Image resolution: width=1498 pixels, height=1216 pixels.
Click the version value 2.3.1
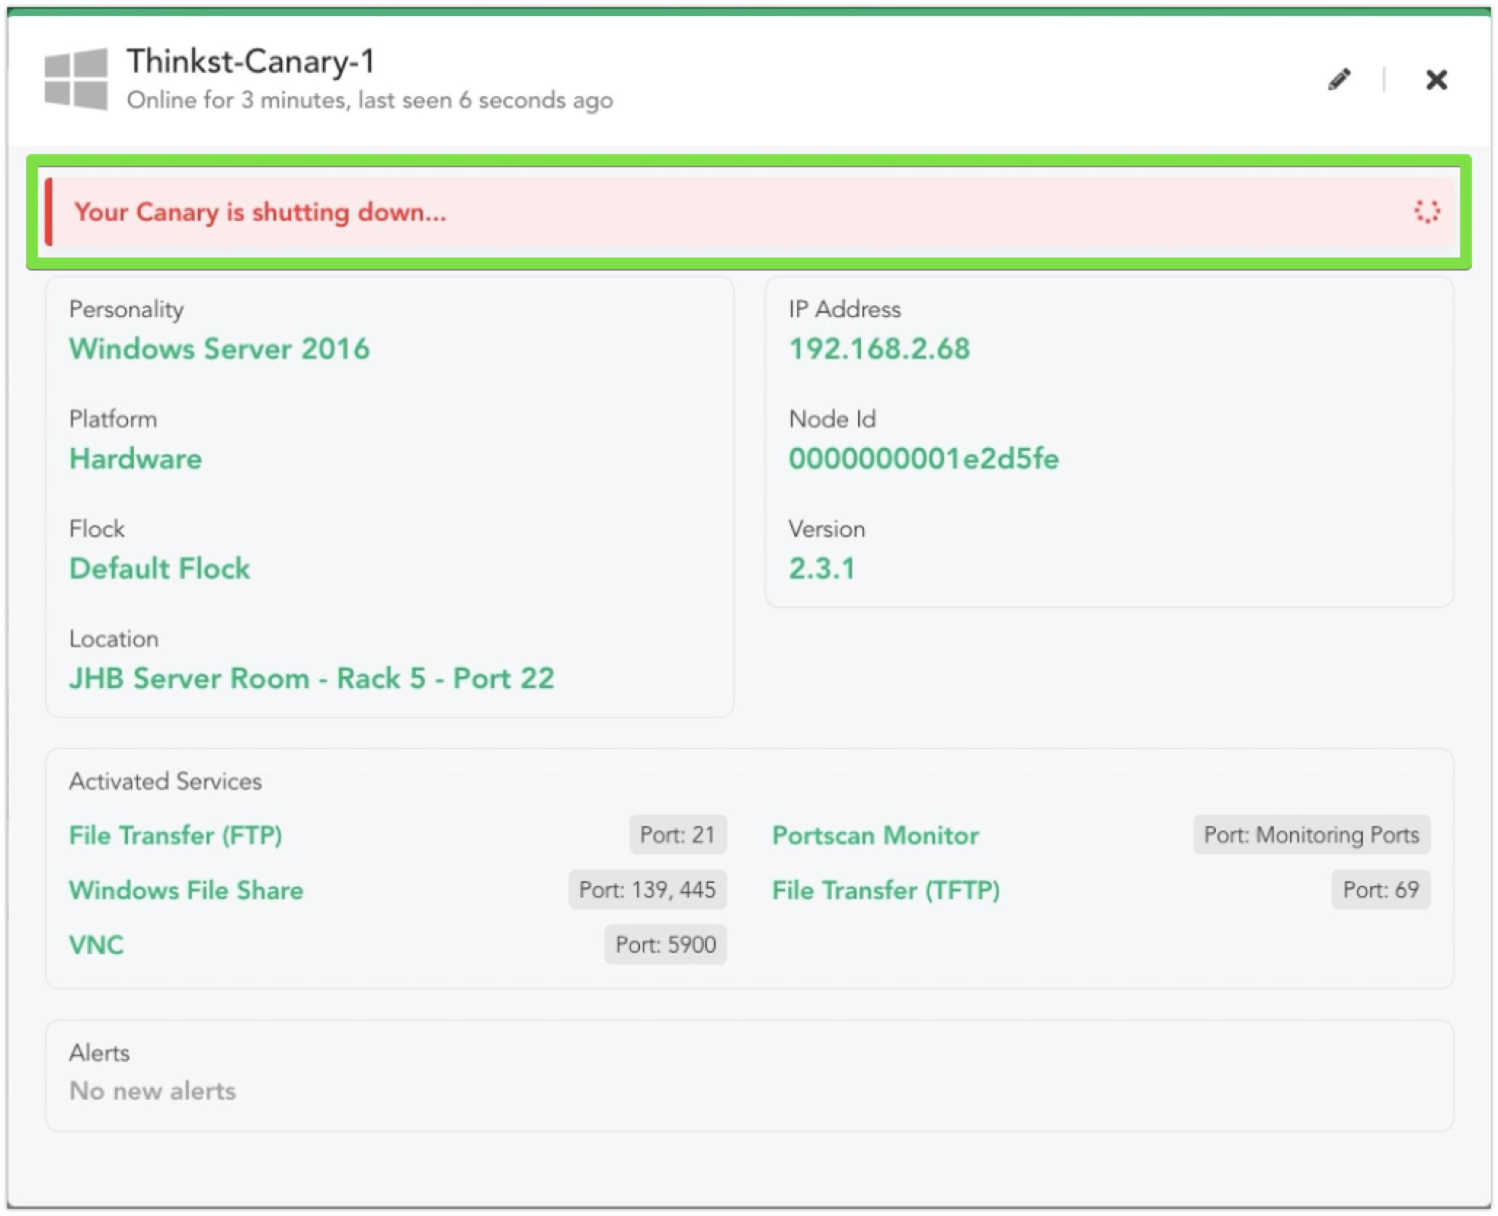pyautogui.click(x=822, y=569)
